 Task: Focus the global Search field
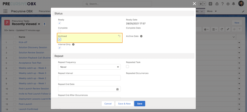tap(117, 4)
